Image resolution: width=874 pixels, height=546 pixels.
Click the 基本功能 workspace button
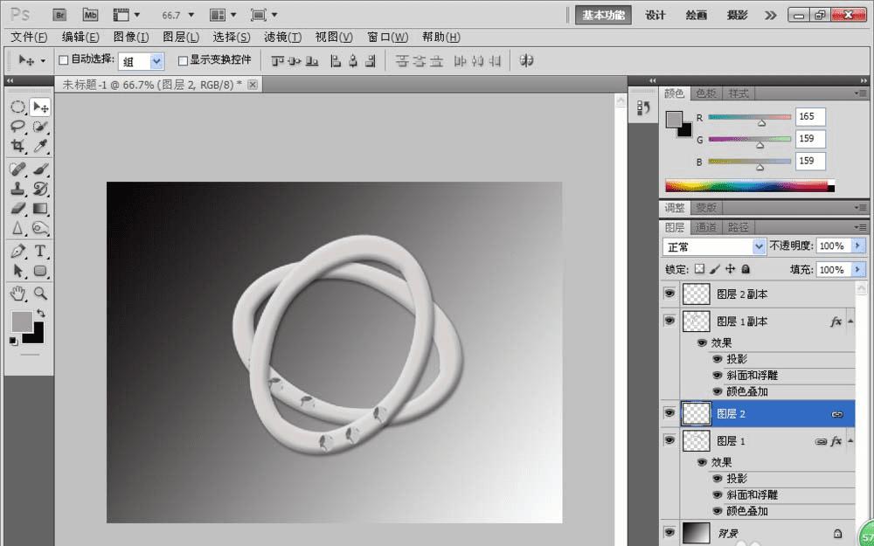603,15
